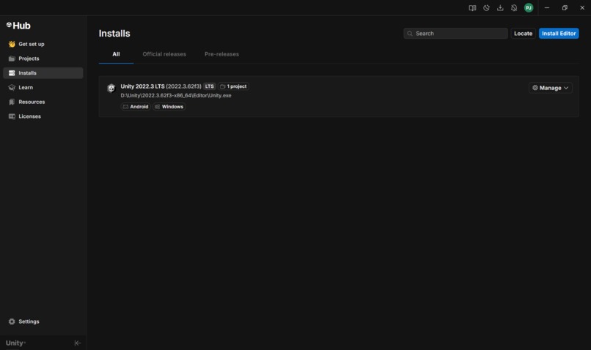Viewport: 591px width, 350px height.
Task: Click the muted notifications bell icon
Action: 514,8
